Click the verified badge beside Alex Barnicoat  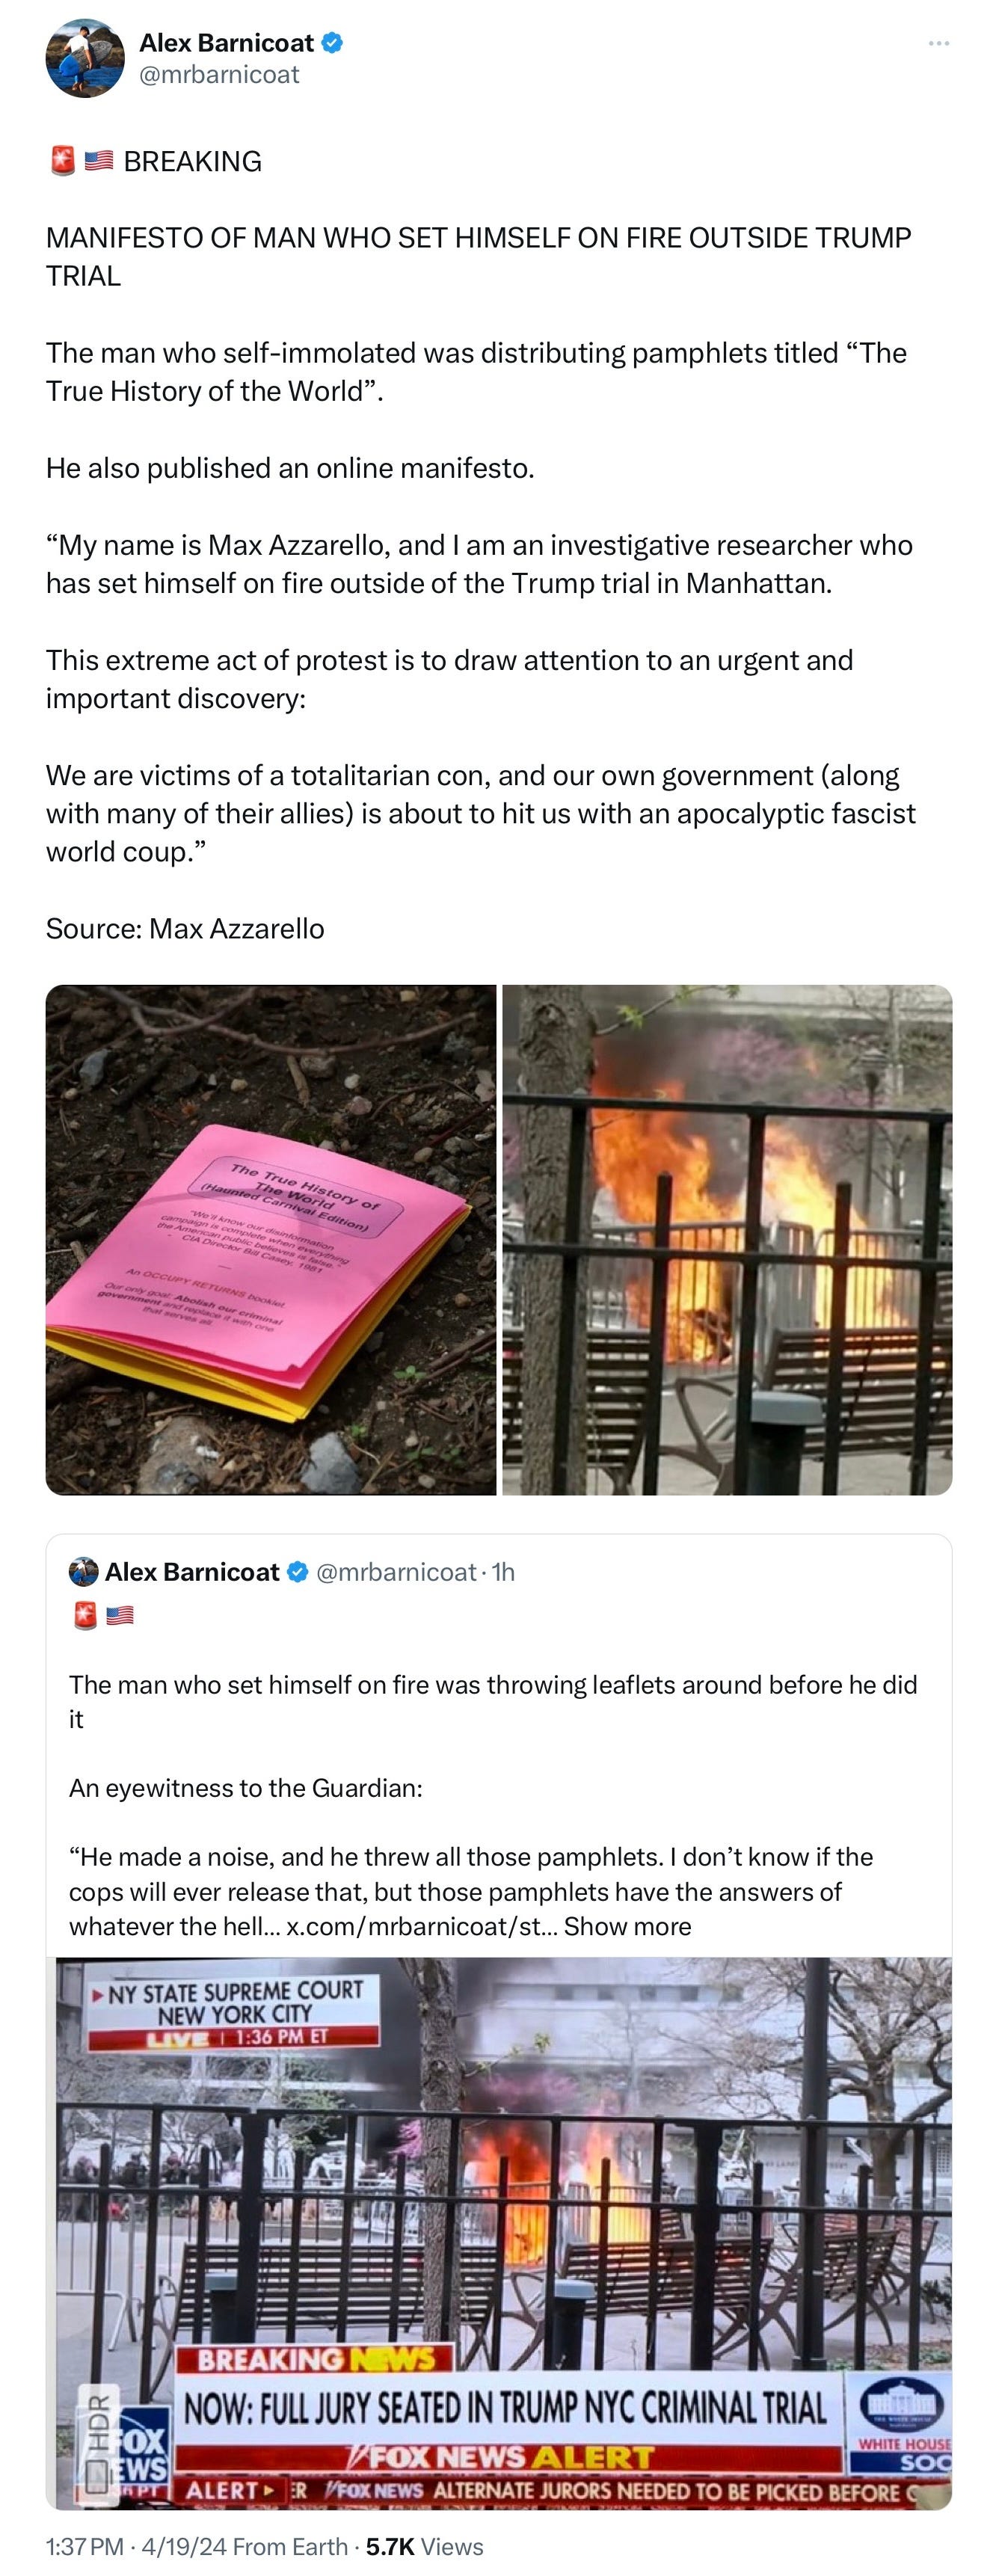tap(332, 43)
